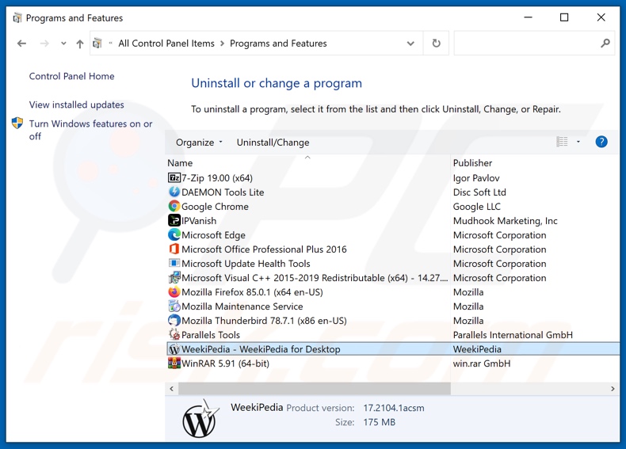The image size is (626, 449).
Task: Open the Organize dropdown menu
Action: coord(199,143)
